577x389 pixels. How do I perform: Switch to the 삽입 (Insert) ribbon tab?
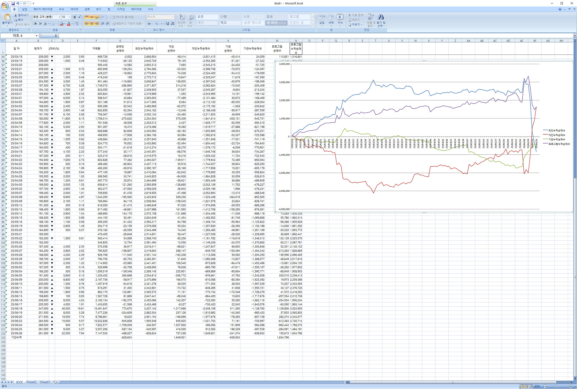pos(24,9)
